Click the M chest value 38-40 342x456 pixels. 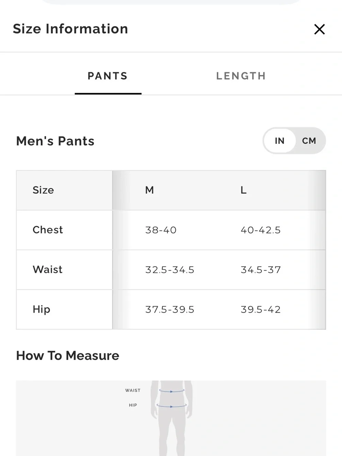click(x=161, y=230)
